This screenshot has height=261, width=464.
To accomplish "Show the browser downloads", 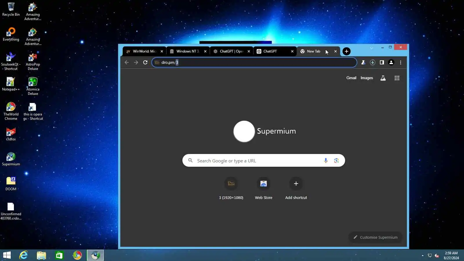I will (x=373, y=62).
